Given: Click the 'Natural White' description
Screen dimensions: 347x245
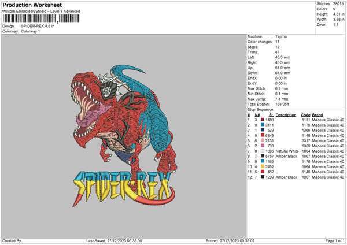Looking at the screenshot, I should tap(287, 151).
